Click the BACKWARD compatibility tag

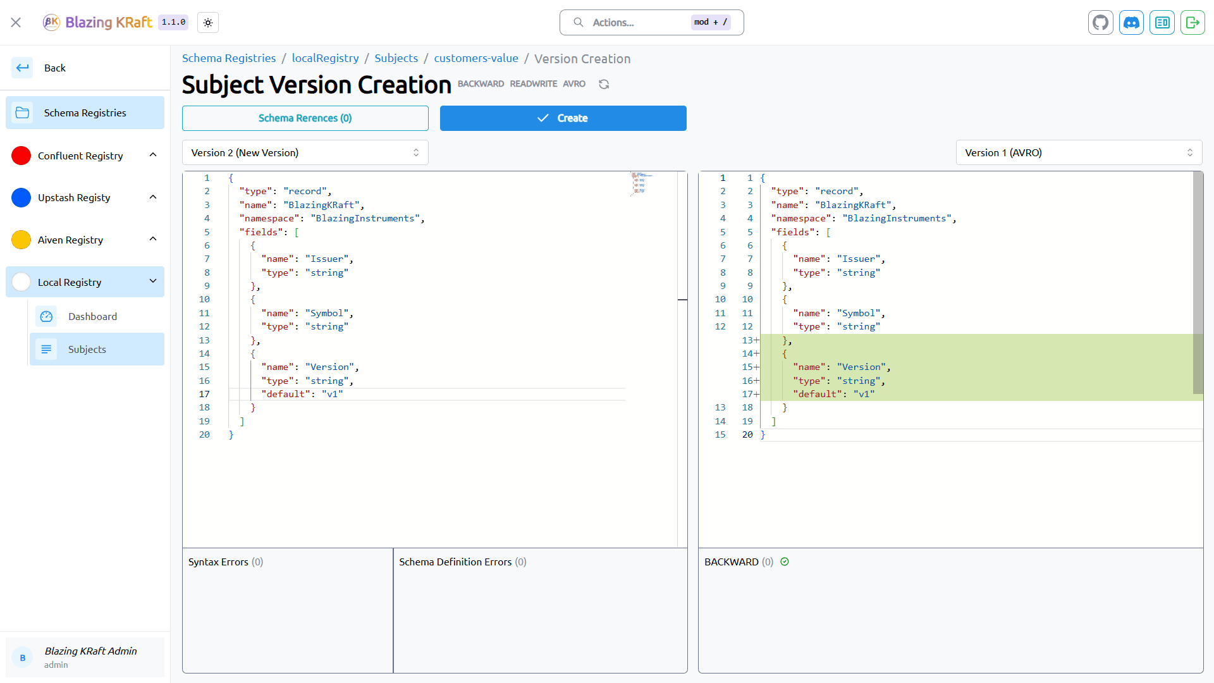[x=481, y=83]
